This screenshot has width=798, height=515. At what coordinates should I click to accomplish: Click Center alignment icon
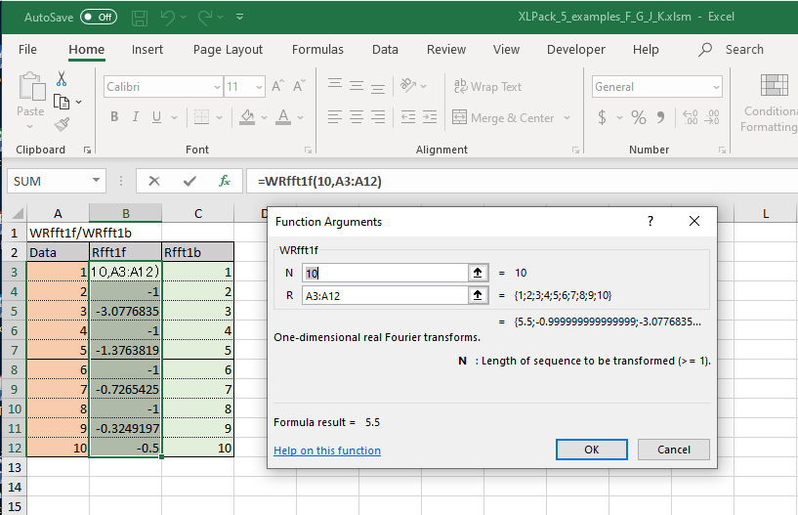[357, 117]
